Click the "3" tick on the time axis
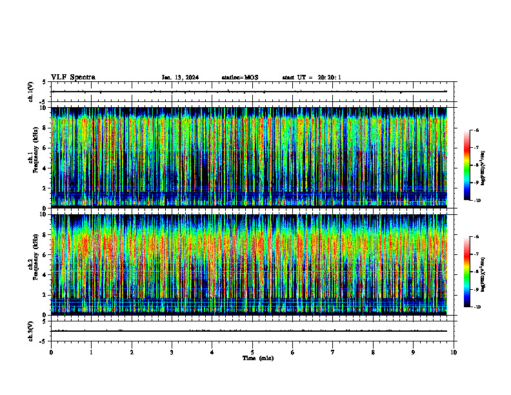This screenshot has height=395, width=511. click(172, 352)
